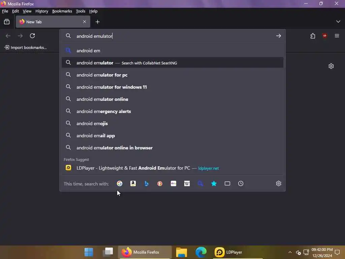Show hidden system tray icons chevron
The height and width of the screenshot is (259, 345).
[290, 252]
